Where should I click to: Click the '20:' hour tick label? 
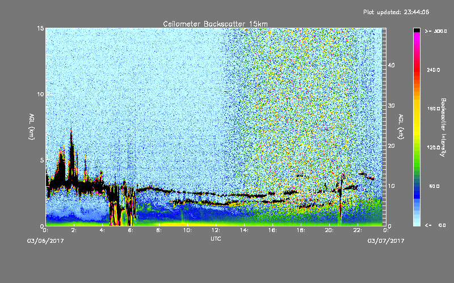tap(329, 230)
